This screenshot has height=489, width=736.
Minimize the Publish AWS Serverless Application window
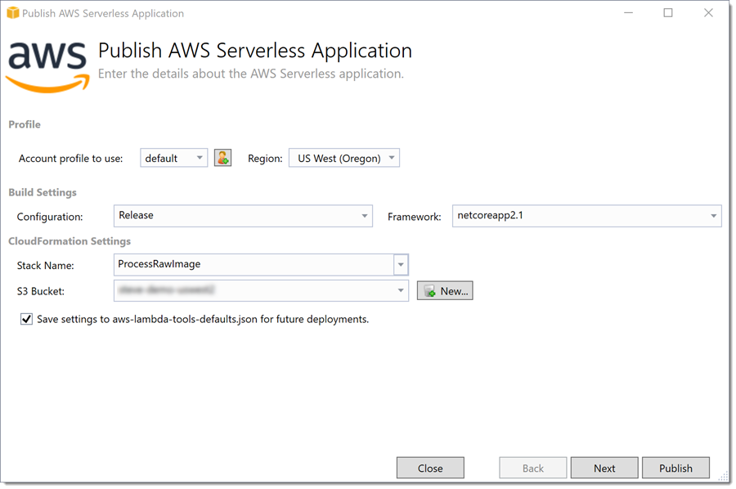(x=629, y=13)
